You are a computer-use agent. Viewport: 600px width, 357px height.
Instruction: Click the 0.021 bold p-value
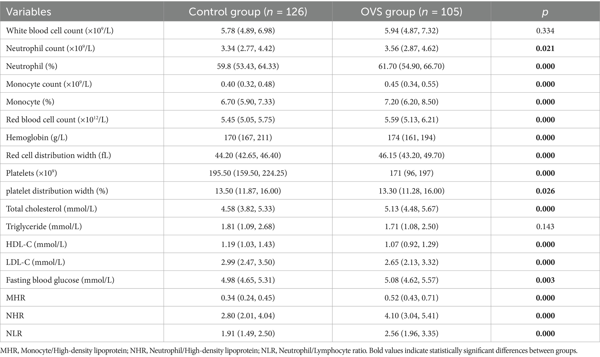click(x=545, y=48)
